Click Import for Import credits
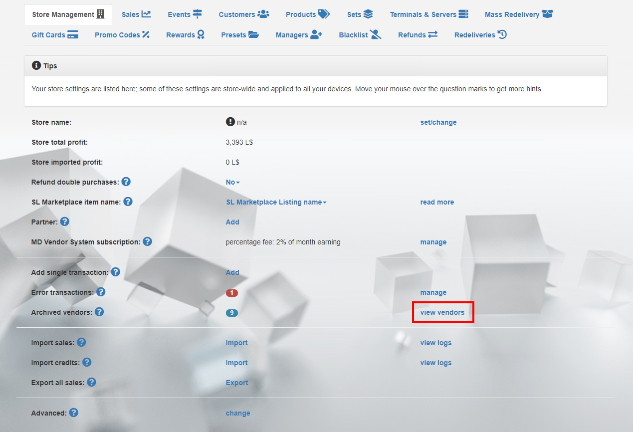 point(237,363)
